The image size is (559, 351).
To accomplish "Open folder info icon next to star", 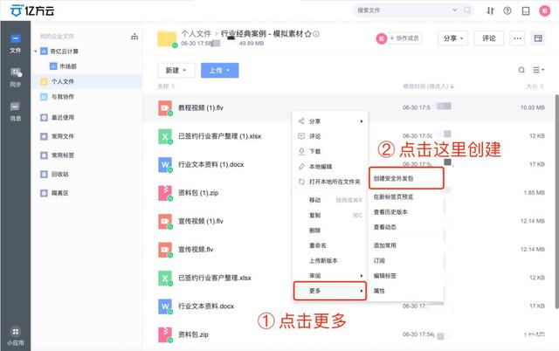I will 316,34.
